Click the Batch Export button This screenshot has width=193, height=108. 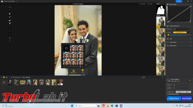[x=187, y=99]
